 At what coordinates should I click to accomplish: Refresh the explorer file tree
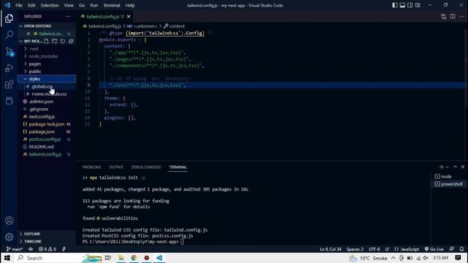(x=63, y=41)
